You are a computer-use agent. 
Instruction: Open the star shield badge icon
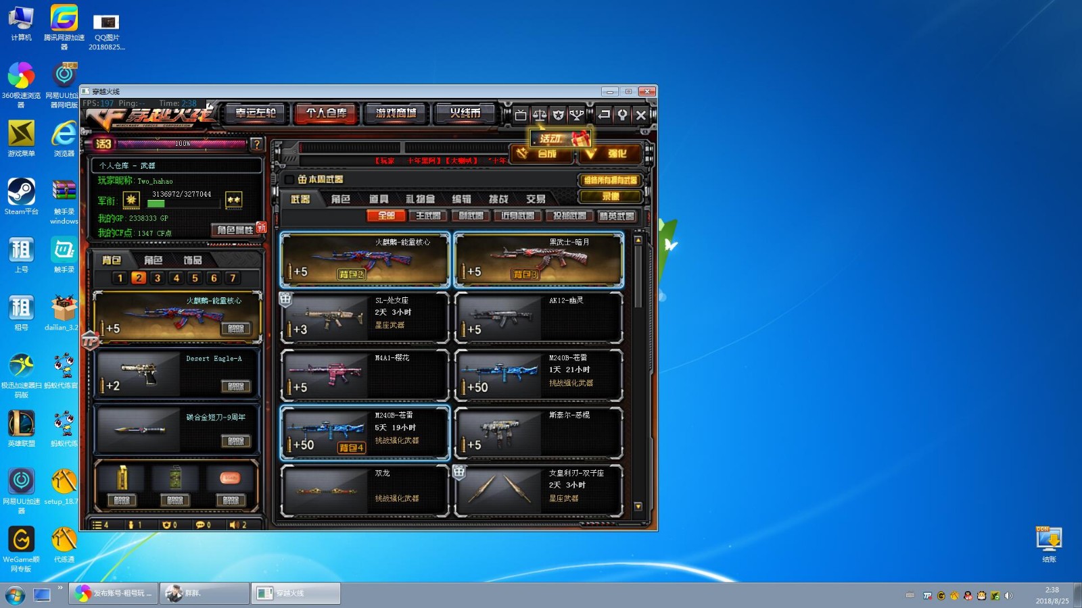tap(558, 115)
